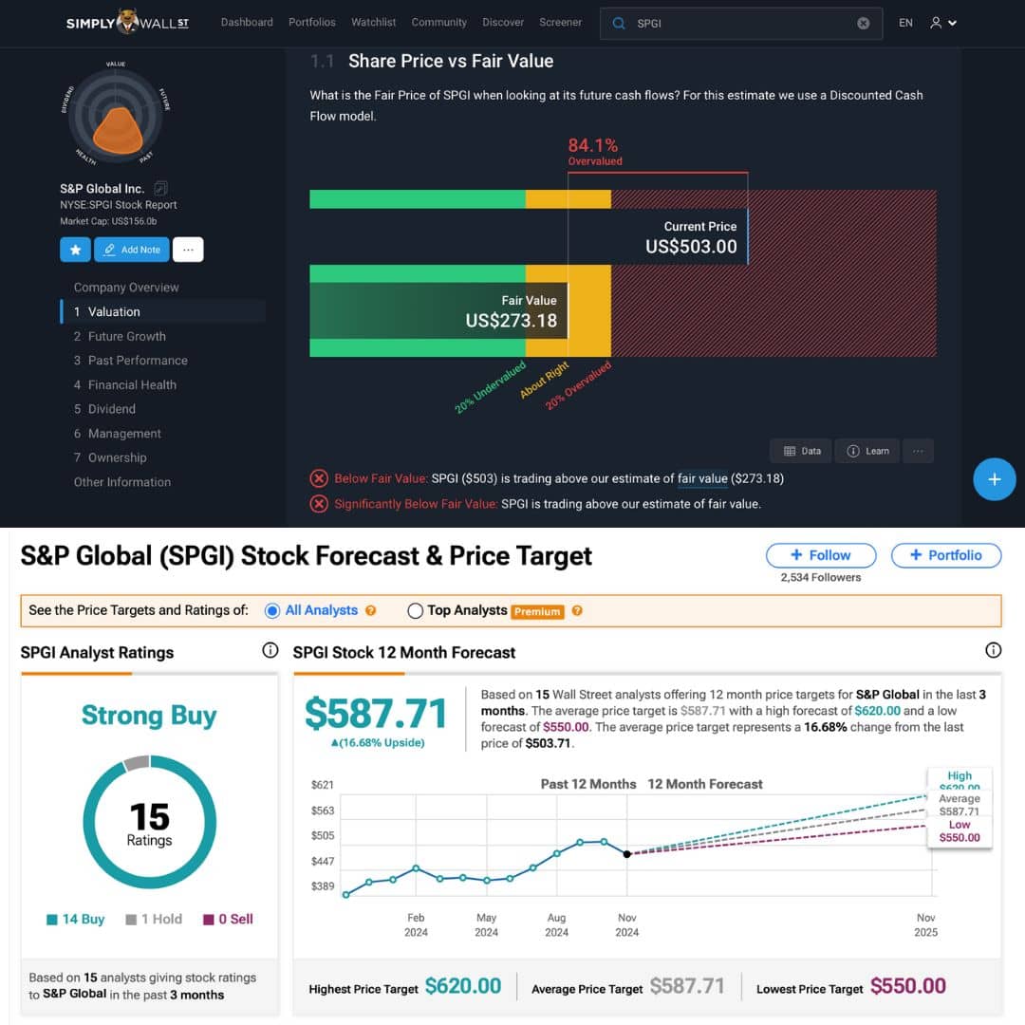Click the Below Fair Value red X icon

[x=319, y=478]
